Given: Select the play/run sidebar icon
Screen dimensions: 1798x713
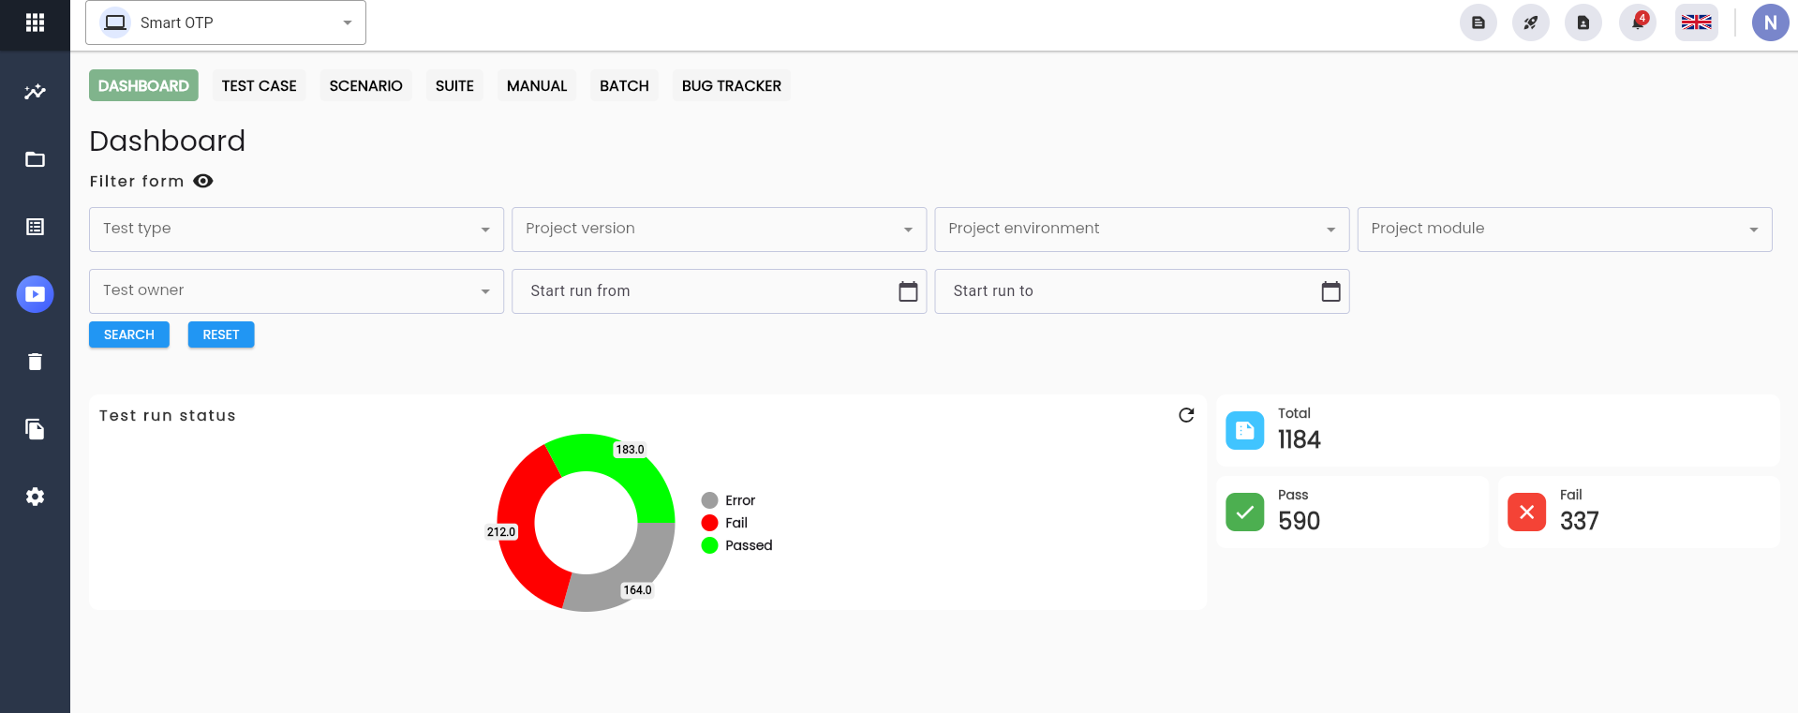Looking at the screenshot, I should [x=35, y=294].
